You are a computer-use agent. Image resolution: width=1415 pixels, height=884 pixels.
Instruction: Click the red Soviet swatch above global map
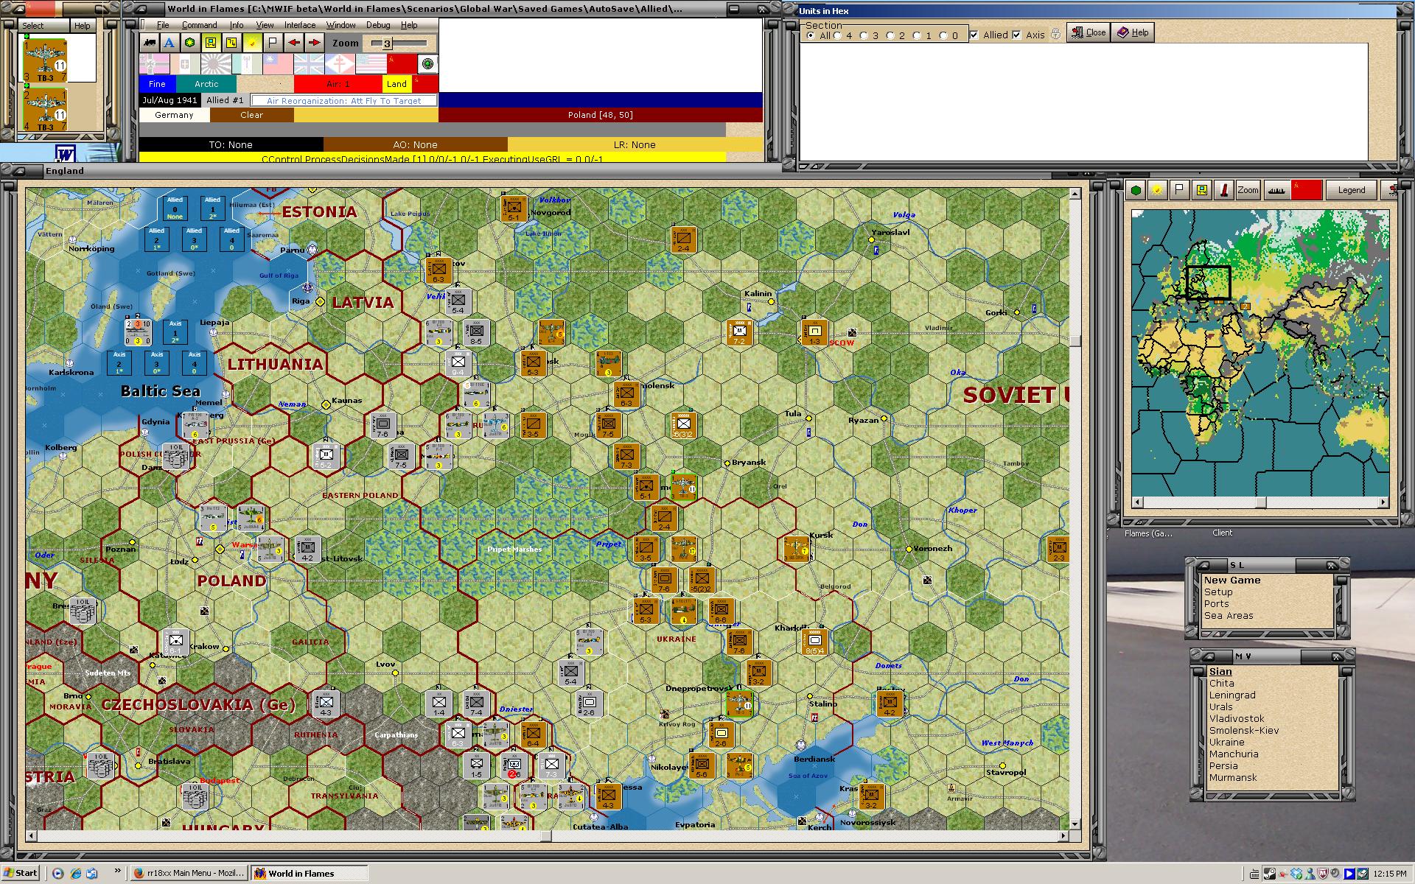click(1307, 190)
